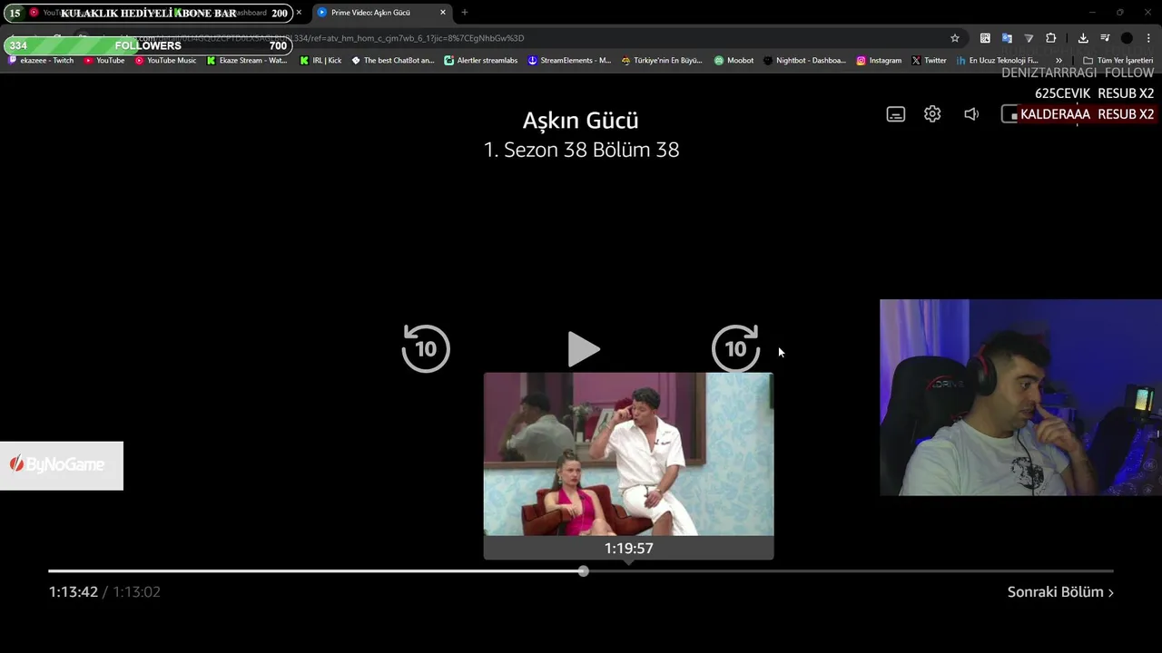Open the En Ucuz Teknoloji bookmark
The height and width of the screenshot is (653, 1162).
click(997, 61)
